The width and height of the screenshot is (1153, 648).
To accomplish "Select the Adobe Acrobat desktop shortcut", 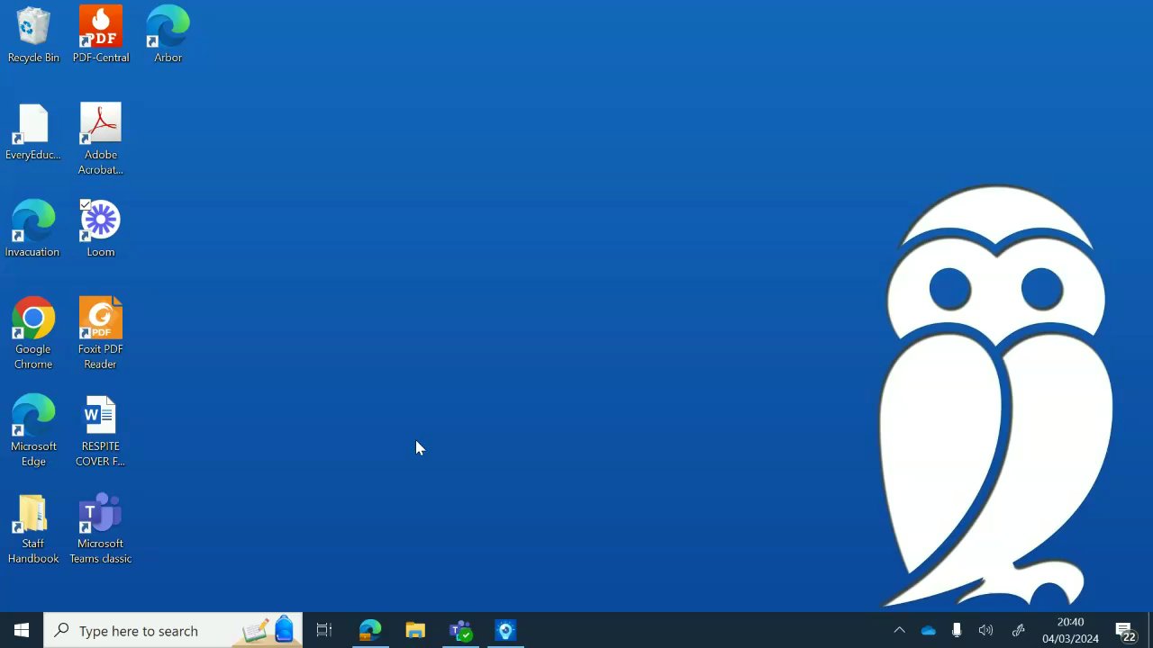I will [x=101, y=139].
